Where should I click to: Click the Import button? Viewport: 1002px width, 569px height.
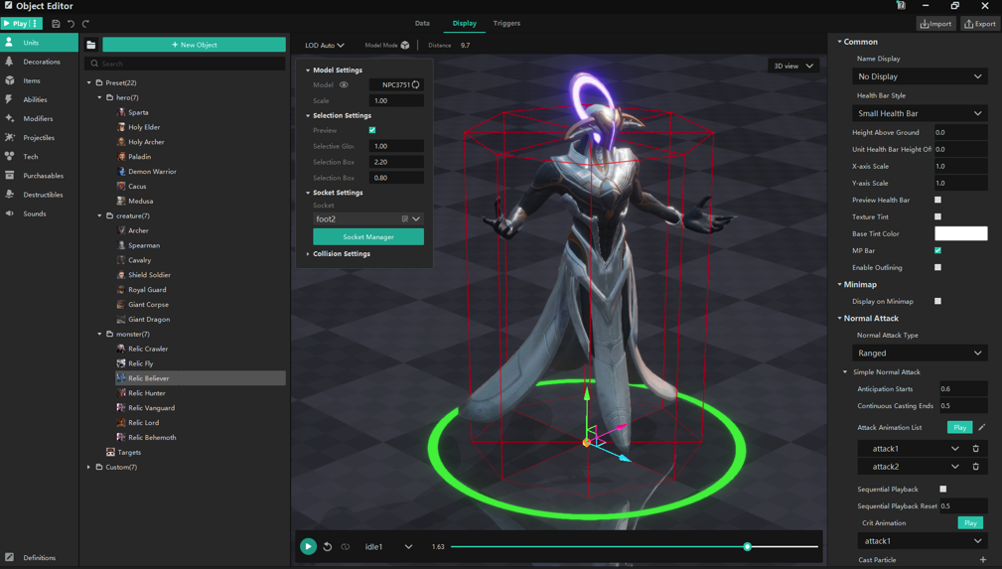coord(935,24)
